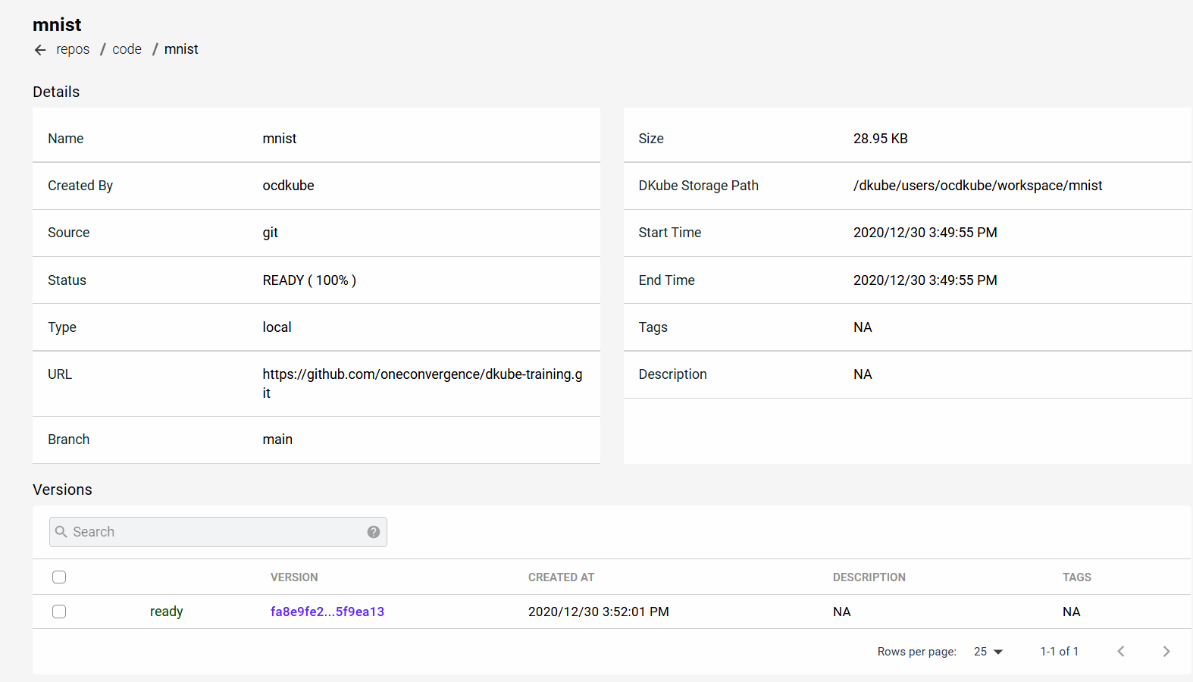The width and height of the screenshot is (1193, 682).
Task: Click the back arrow icon
Action: [40, 50]
